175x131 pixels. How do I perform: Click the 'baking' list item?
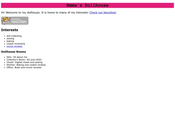click(10, 41)
